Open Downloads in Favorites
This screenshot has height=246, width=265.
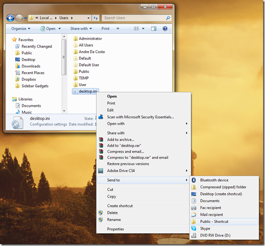point(31,66)
